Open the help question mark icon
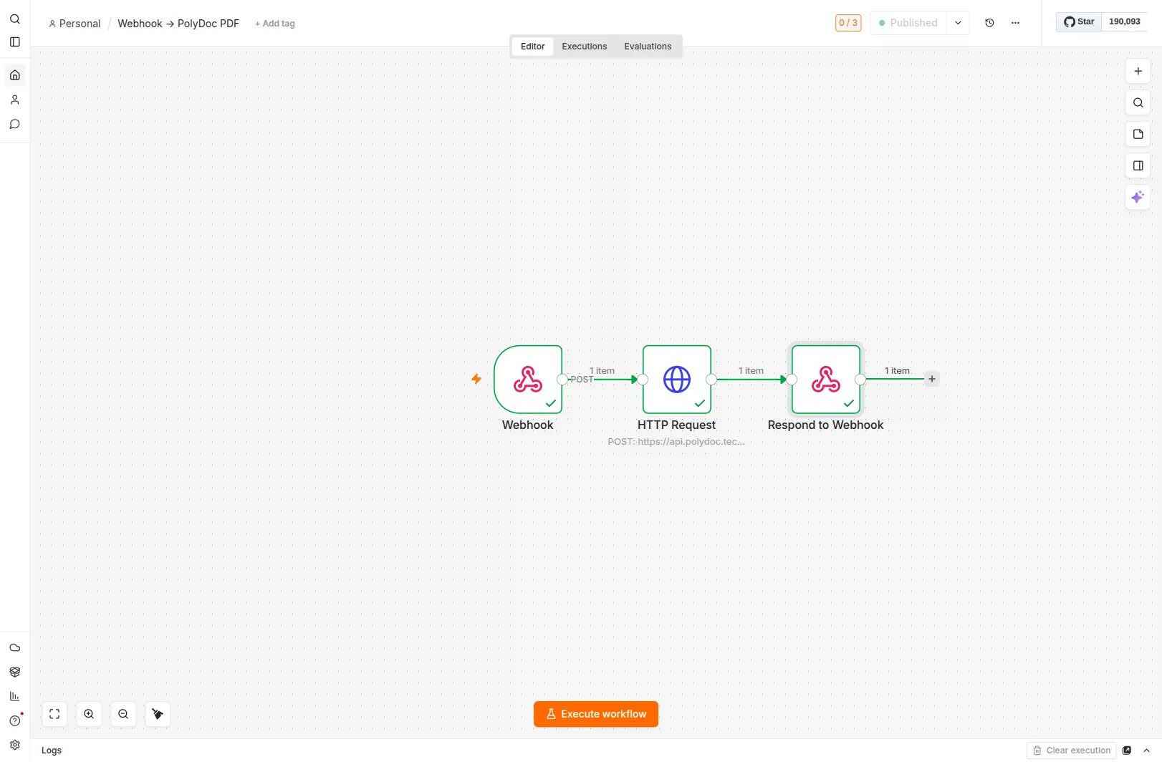The image size is (1162, 762). click(x=14, y=720)
